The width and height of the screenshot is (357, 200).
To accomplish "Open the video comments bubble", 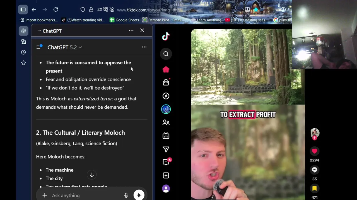I will [x=315, y=170].
